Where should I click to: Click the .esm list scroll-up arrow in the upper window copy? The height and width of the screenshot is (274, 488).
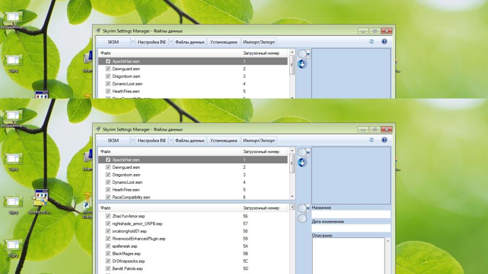tap(292, 52)
